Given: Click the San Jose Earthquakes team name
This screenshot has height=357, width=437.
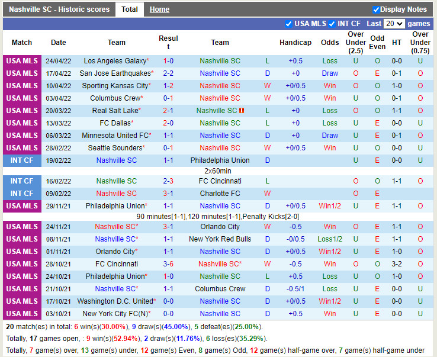Looking at the screenshot, I should [x=115, y=73].
